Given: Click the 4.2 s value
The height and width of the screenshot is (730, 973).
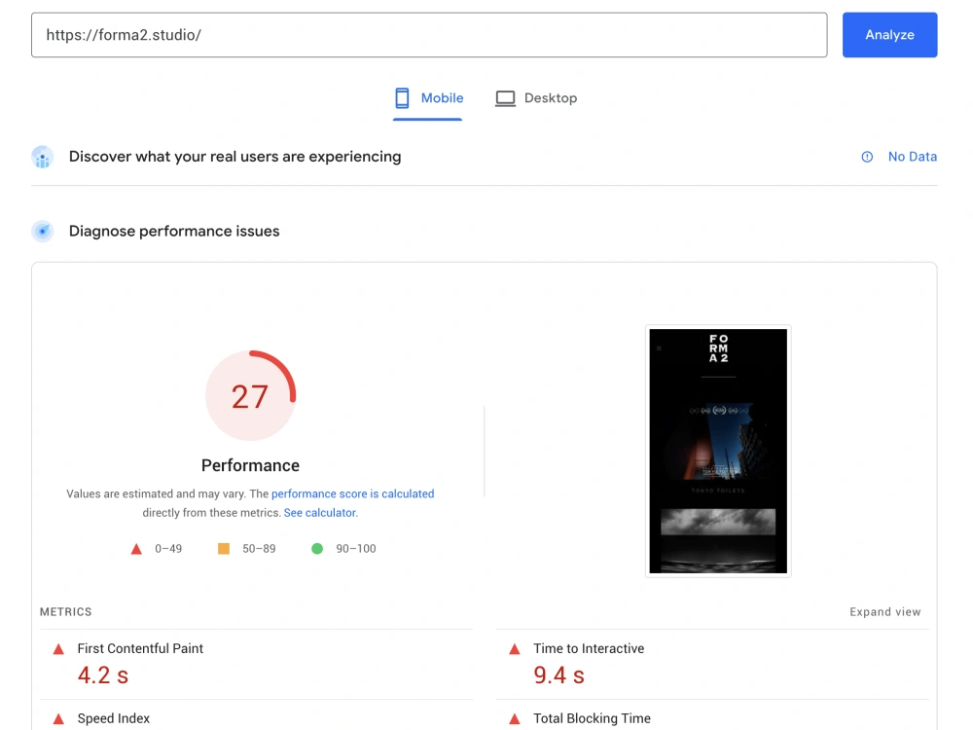Looking at the screenshot, I should click(103, 675).
